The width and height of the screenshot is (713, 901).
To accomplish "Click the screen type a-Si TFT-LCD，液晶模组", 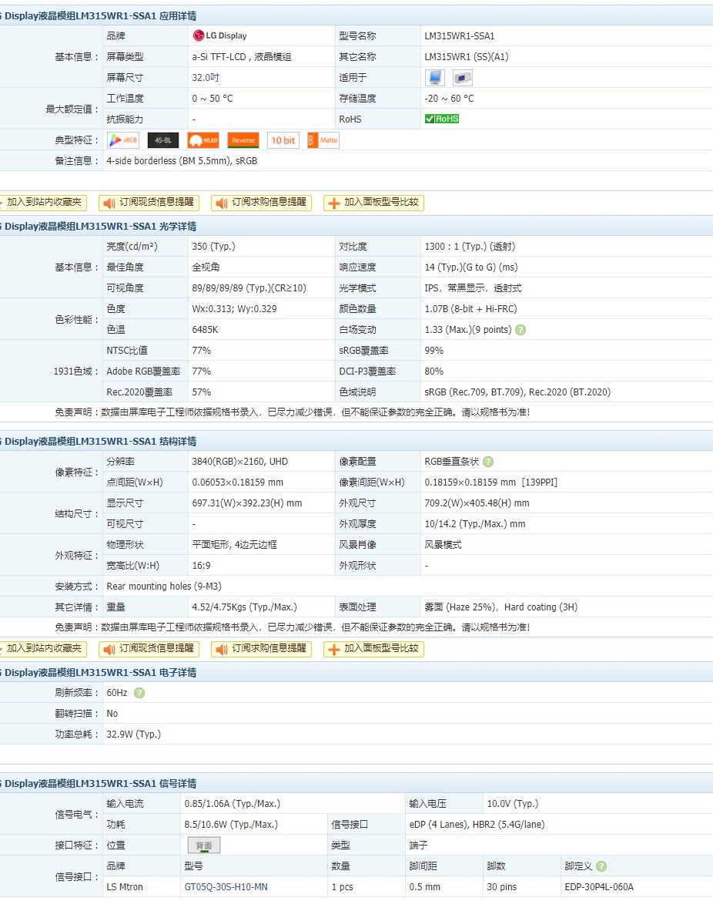I will click(x=242, y=57).
